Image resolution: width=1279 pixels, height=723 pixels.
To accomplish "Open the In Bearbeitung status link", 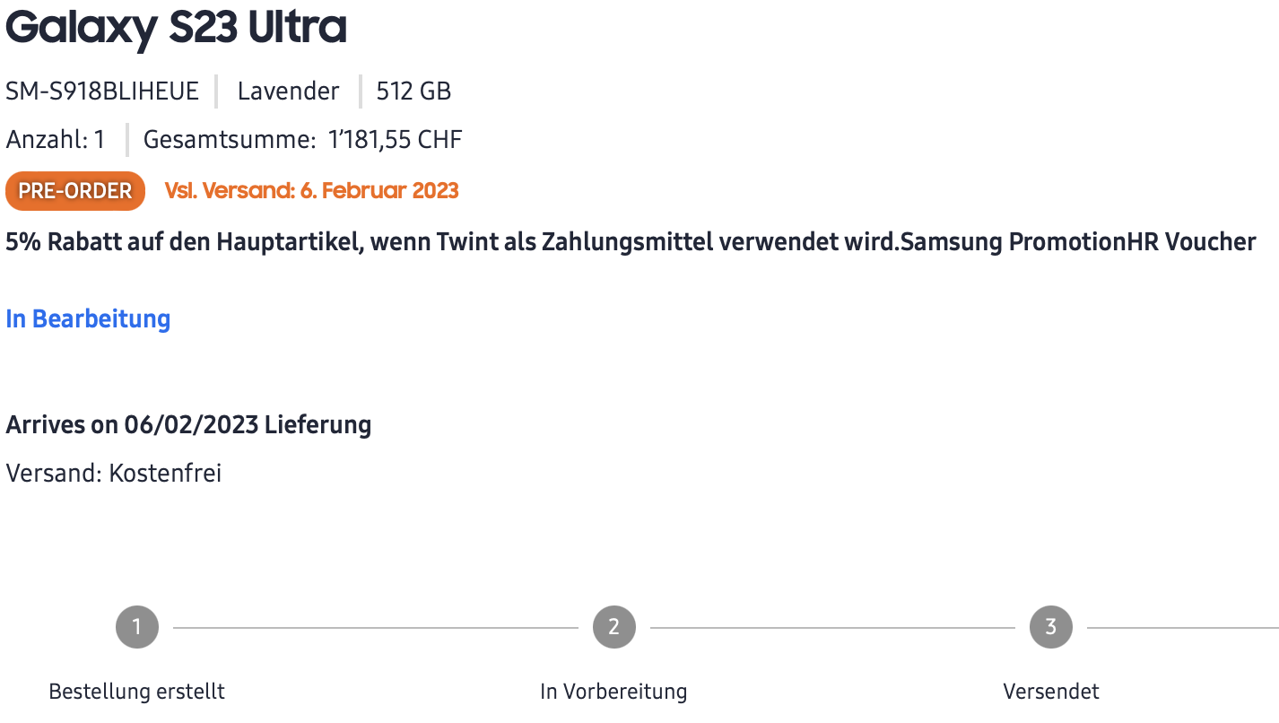I will 88,318.
